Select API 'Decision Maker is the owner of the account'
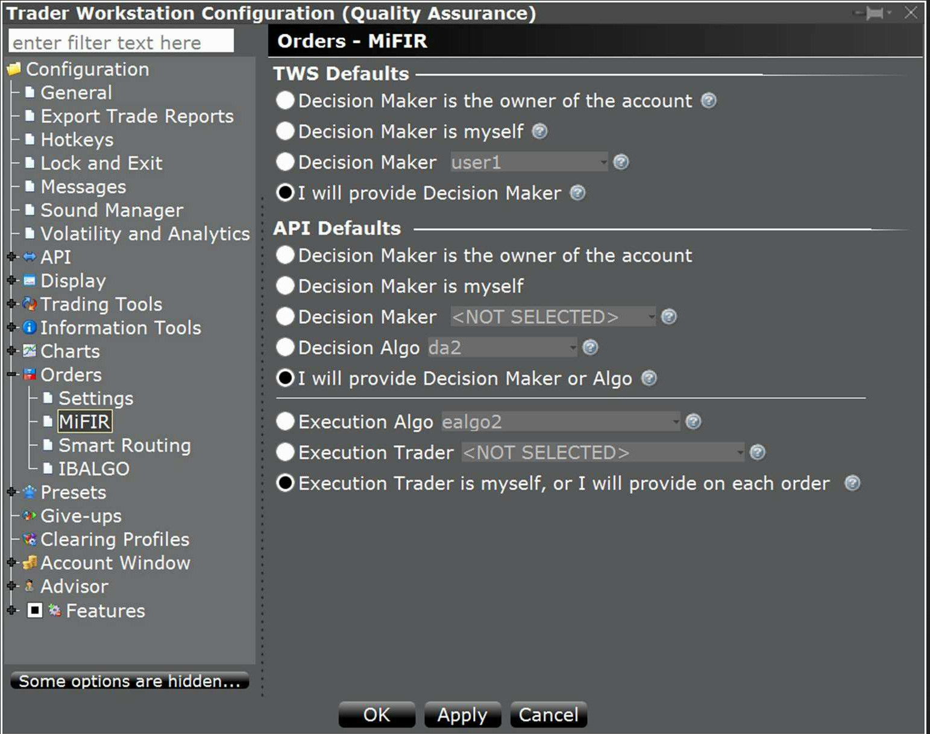Image resolution: width=930 pixels, height=734 pixels. coord(285,256)
